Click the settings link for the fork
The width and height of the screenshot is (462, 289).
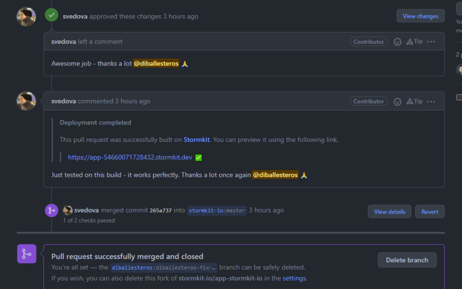pyautogui.click(x=295, y=278)
